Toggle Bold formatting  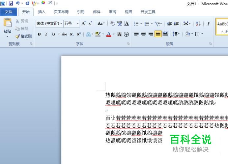[39, 34]
